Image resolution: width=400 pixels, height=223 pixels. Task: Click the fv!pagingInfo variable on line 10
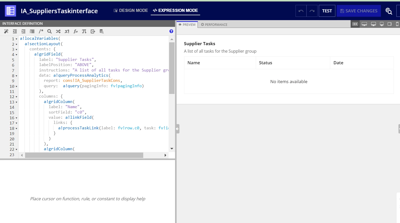click(x=126, y=86)
